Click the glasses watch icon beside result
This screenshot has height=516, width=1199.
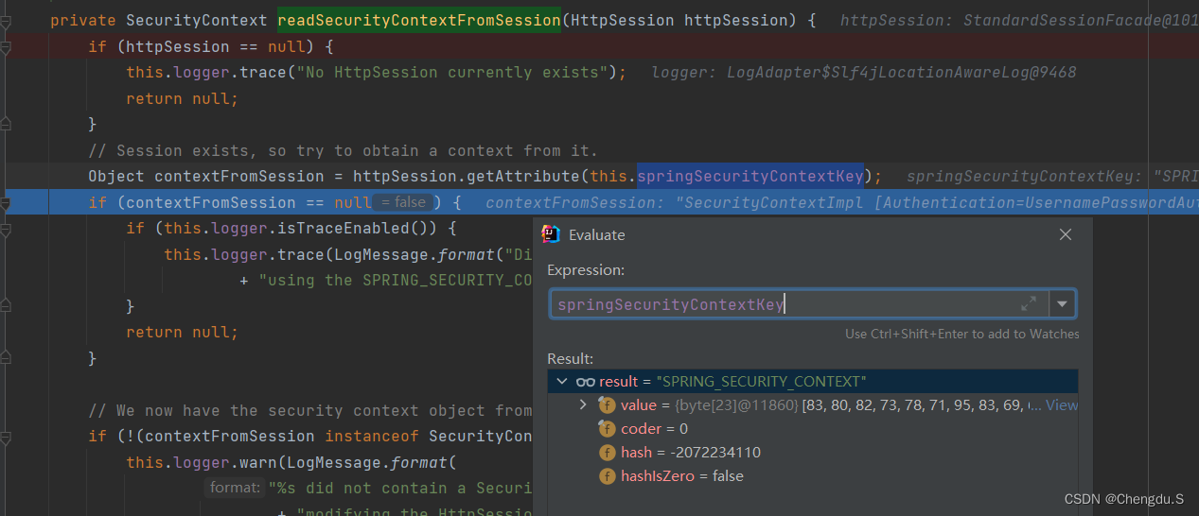pyautogui.click(x=585, y=381)
